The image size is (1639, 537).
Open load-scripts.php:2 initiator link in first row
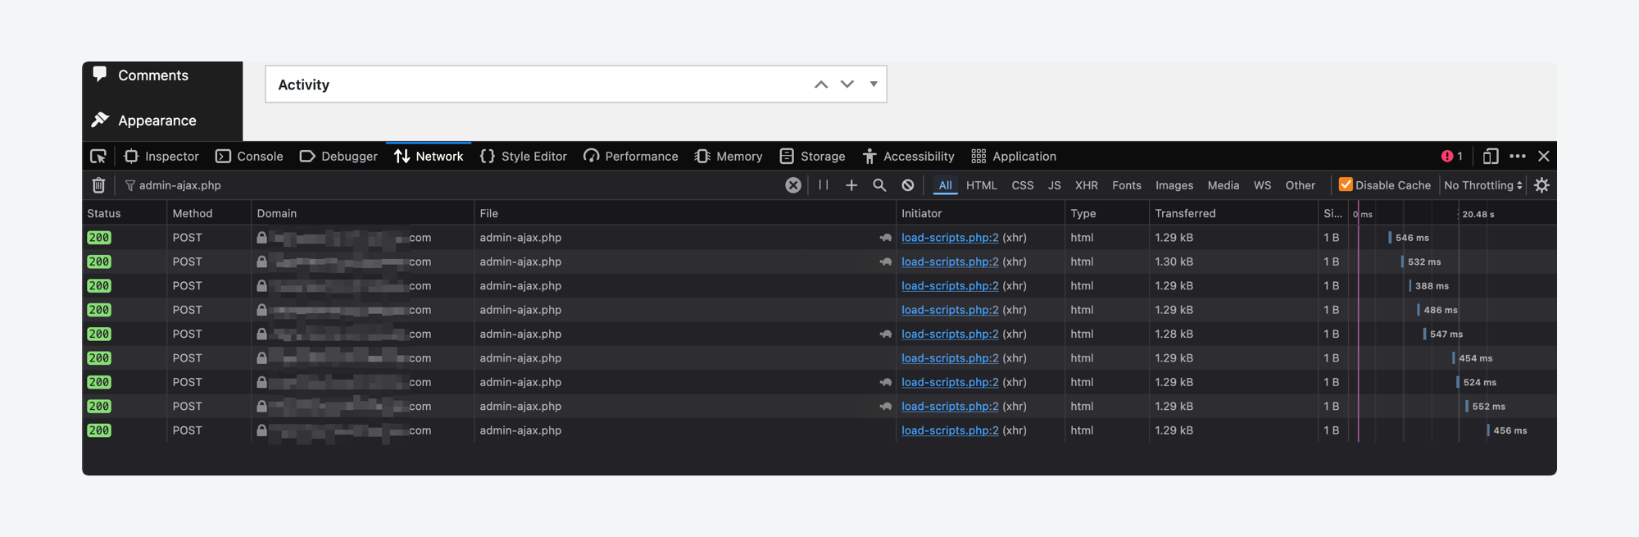pyautogui.click(x=950, y=238)
